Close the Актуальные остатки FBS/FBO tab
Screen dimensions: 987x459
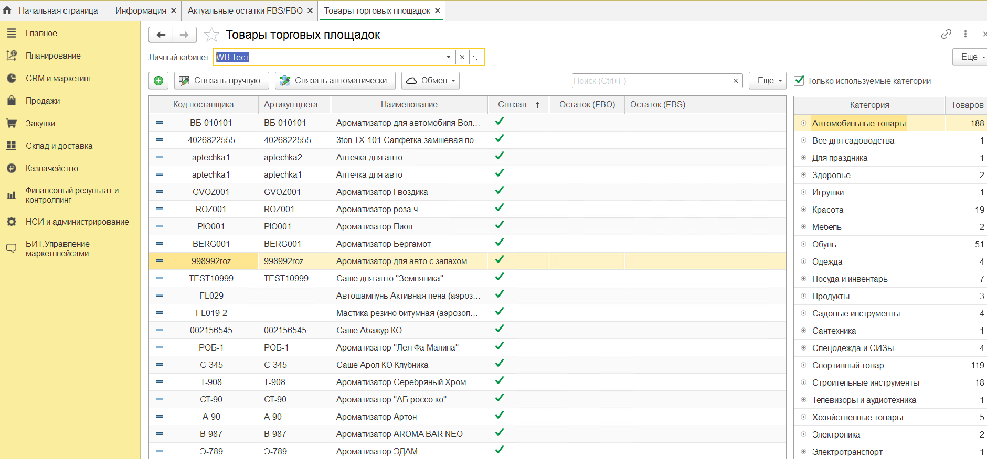pos(310,10)
